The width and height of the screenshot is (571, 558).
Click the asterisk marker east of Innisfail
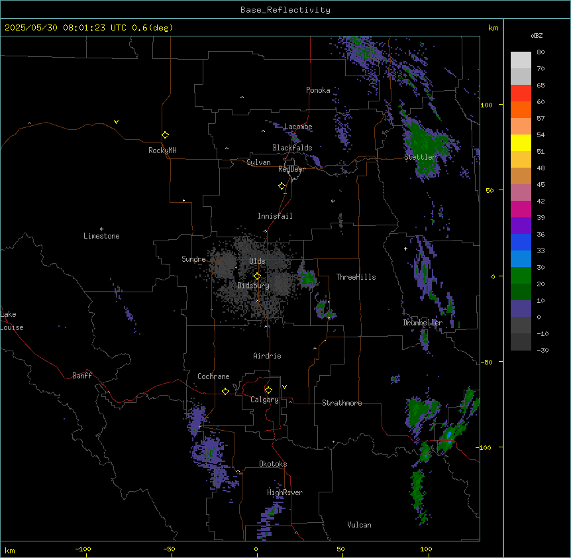pos(333,201)
